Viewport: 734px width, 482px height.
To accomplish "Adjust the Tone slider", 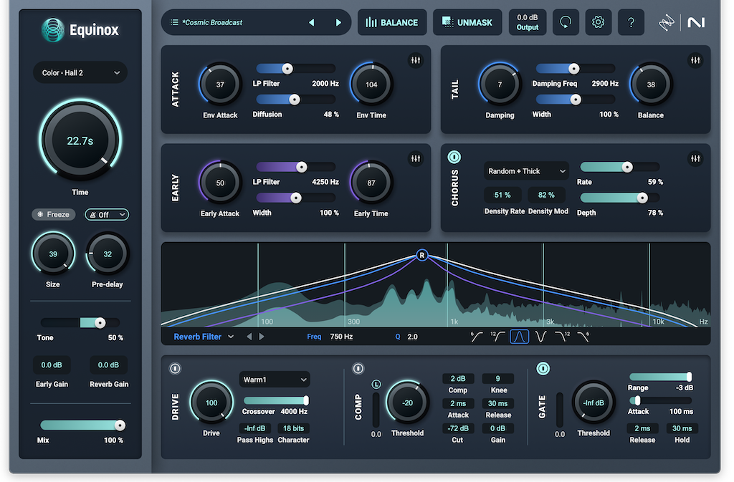I will click(x=80, y=322).
